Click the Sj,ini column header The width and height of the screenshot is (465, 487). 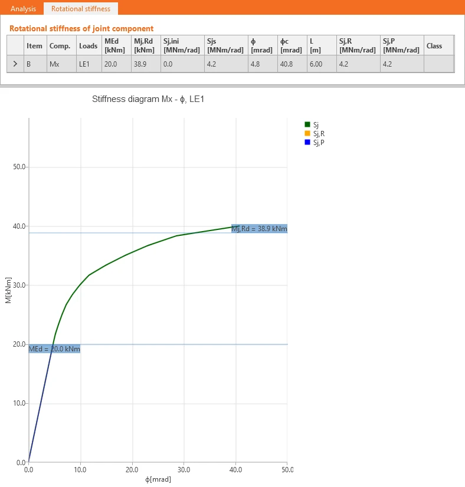pos(182,45)
